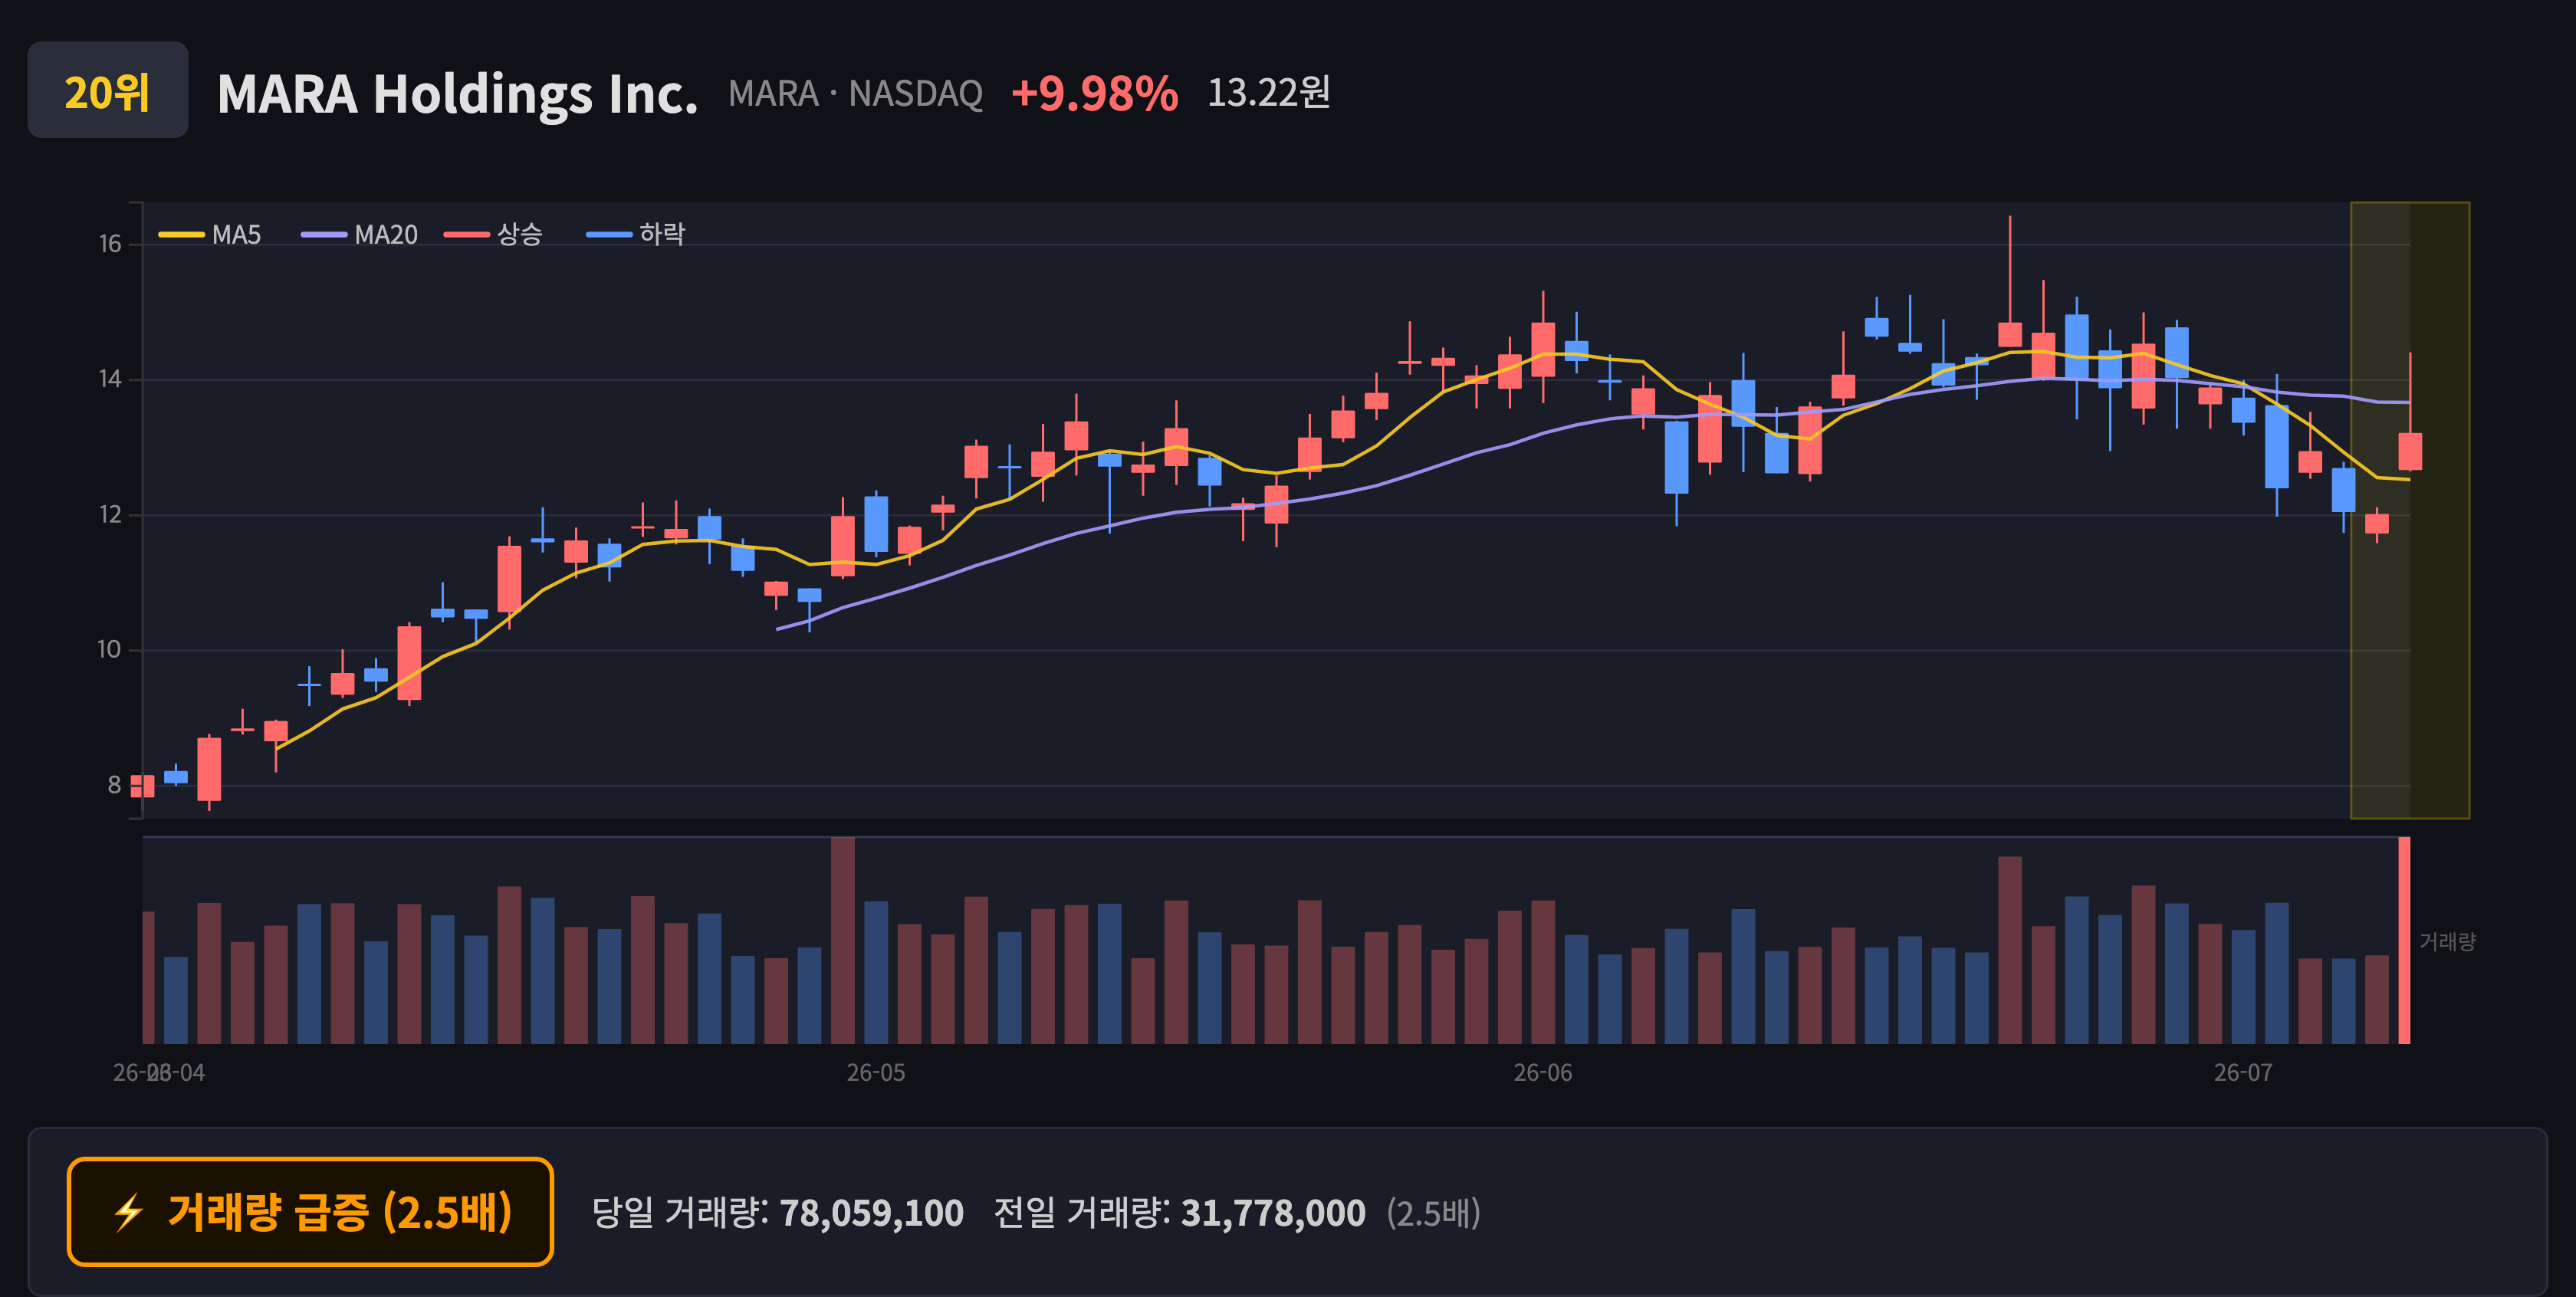Screen dimensions: 2576x1297
Task: Click the purple MA20 line swatch
Action: click(325, 235)
